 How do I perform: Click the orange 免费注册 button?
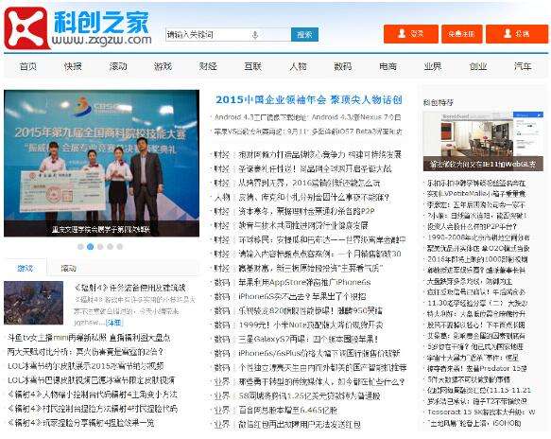click(462, 34)
